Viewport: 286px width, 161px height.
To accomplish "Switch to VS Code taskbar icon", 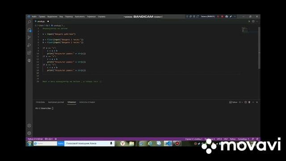I will tap(168, 144).
